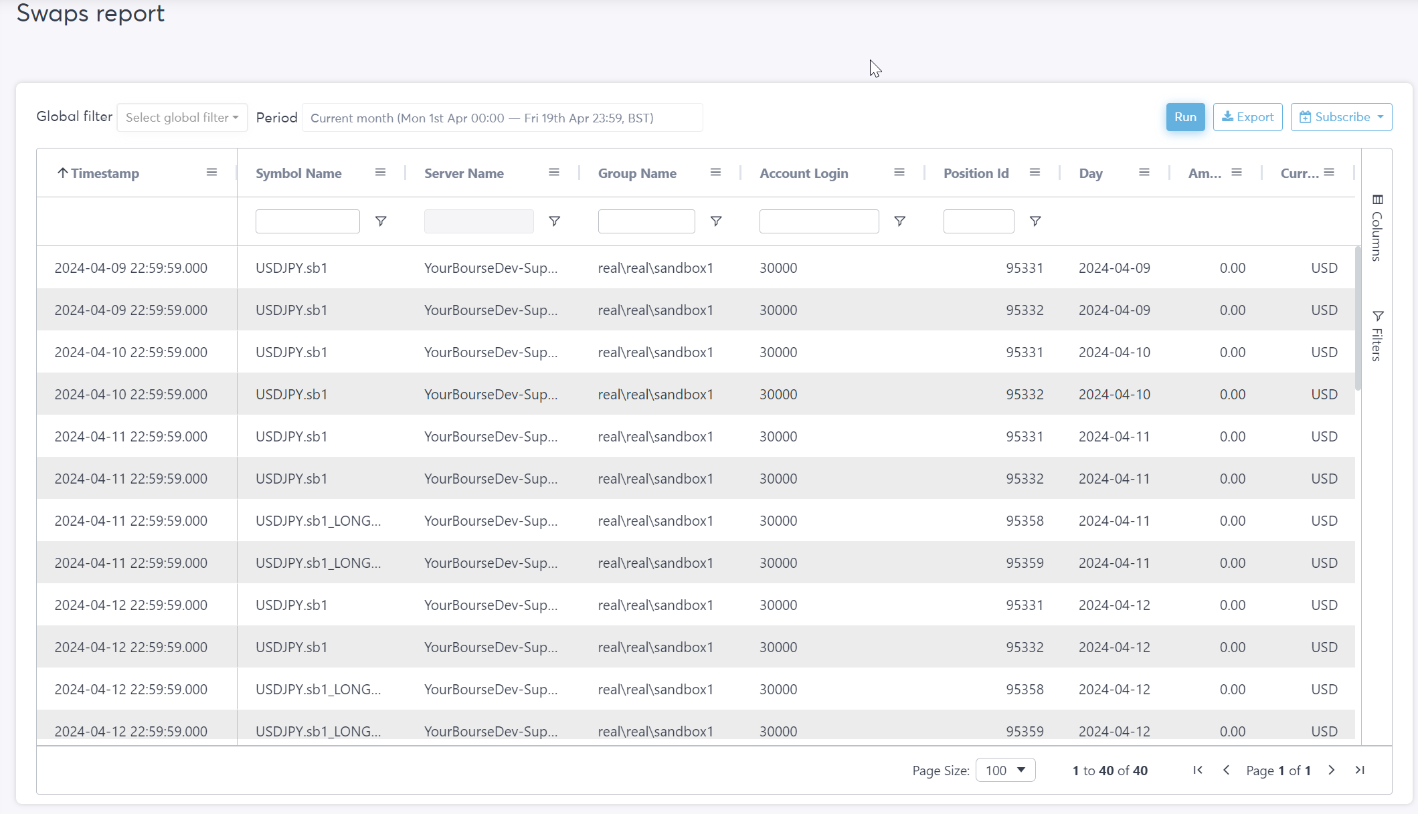Open Select global filter dropdown

(182, 118)
